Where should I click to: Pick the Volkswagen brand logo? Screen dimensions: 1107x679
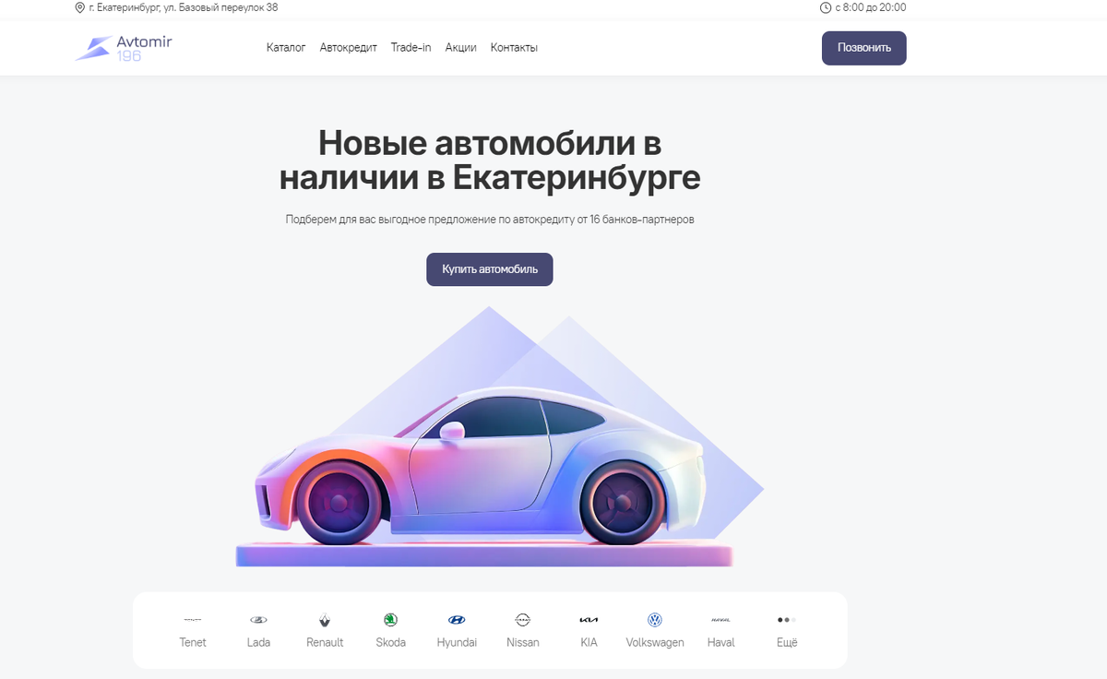(655, 620)
